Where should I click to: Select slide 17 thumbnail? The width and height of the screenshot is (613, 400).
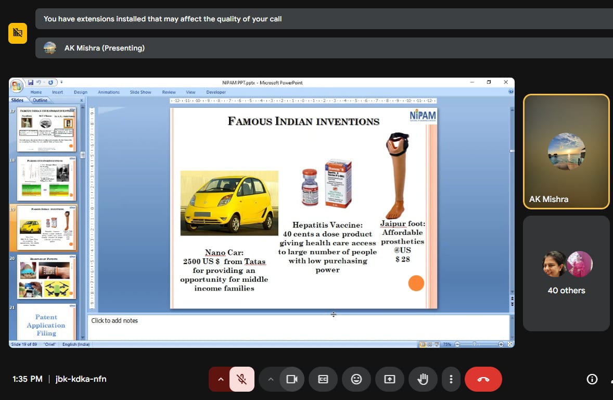tap(46, 130)
